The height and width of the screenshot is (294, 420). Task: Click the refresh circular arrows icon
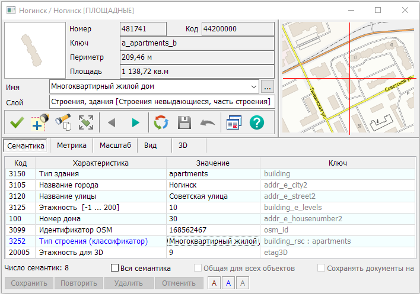click(161, 122)
